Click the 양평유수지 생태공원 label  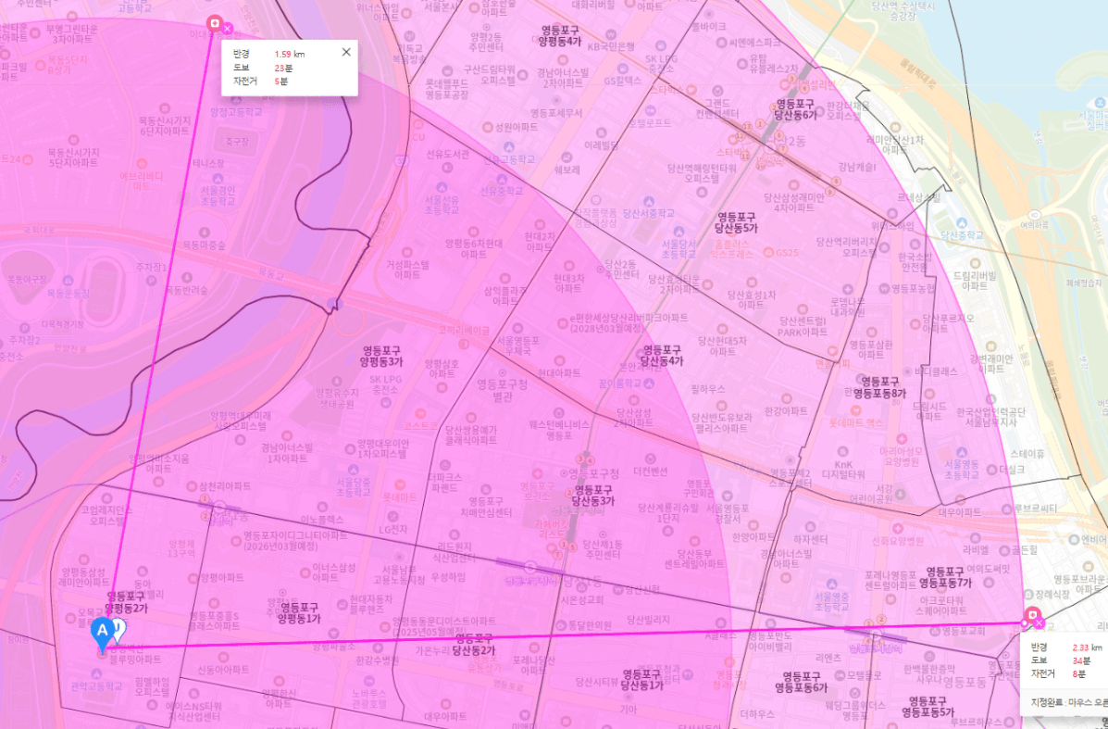pos(336,398)
